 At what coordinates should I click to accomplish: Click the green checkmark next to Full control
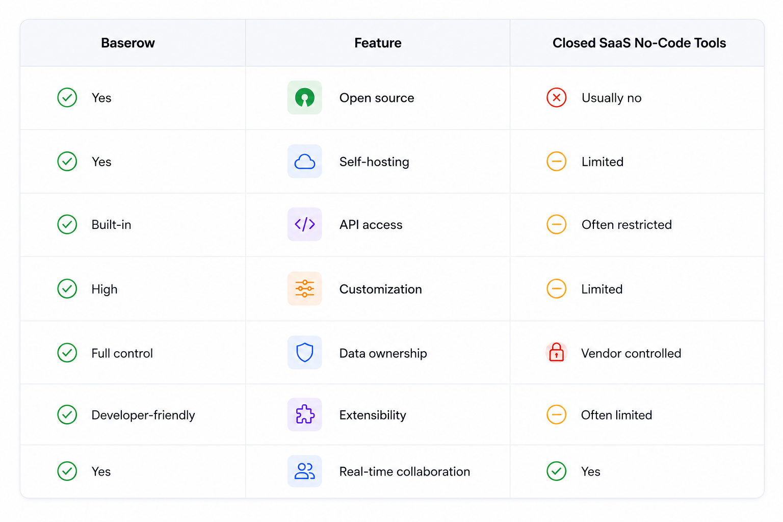67,352
